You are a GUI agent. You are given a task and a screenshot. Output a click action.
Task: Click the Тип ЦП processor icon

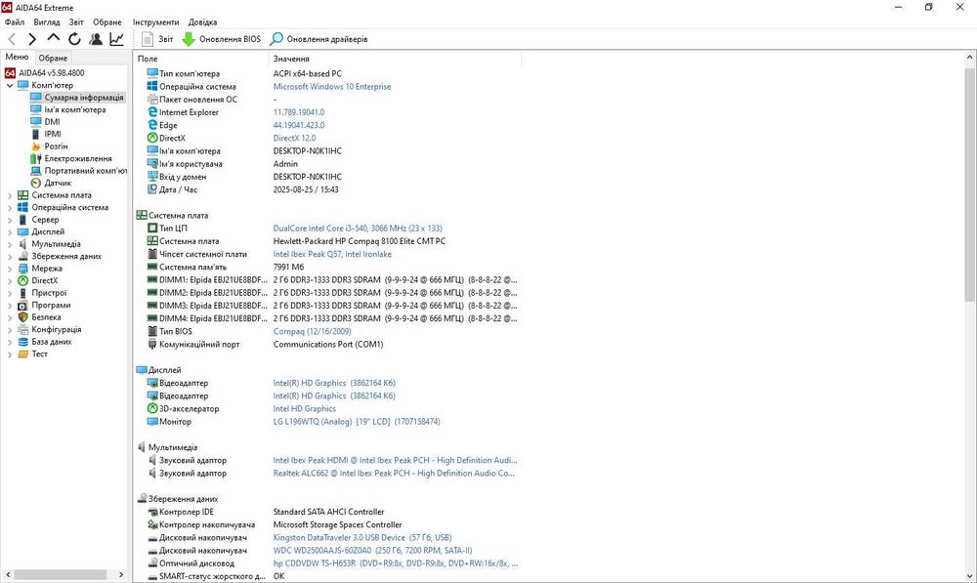tap(152, 228)
